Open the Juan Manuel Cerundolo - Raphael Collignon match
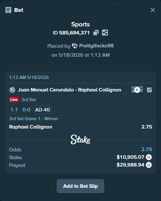Image resolution: width=161 pixels, height=201 pixels. (x=70, y=90)
